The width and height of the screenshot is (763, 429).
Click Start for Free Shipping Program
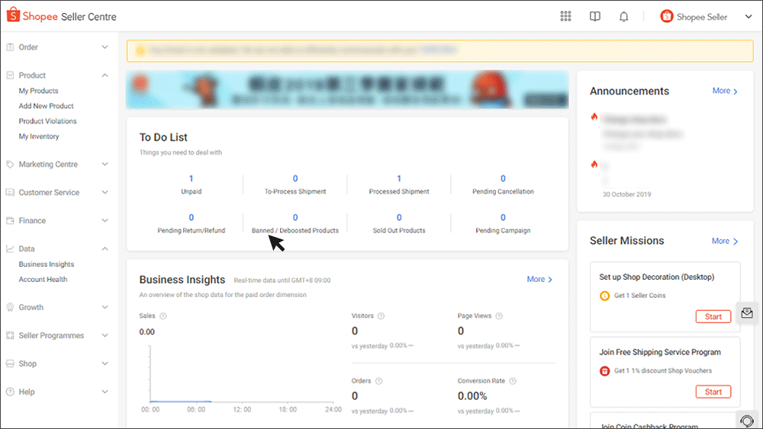point(713,392)
